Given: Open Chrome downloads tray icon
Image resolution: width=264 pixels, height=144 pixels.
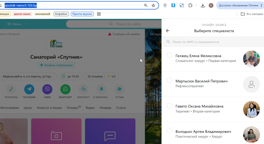Looking at the screenshot, I should point(203,5).
